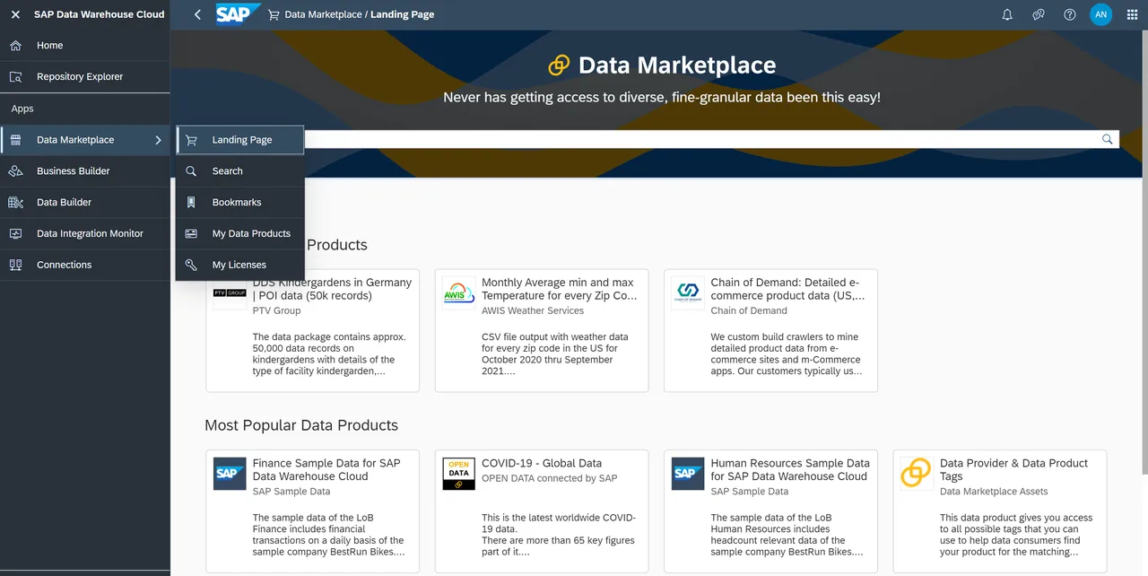The width and height of the screenshot is (1148, 576).
Task: Open DDS Kindergardens in Germany product card
Action: click(313, 330)
